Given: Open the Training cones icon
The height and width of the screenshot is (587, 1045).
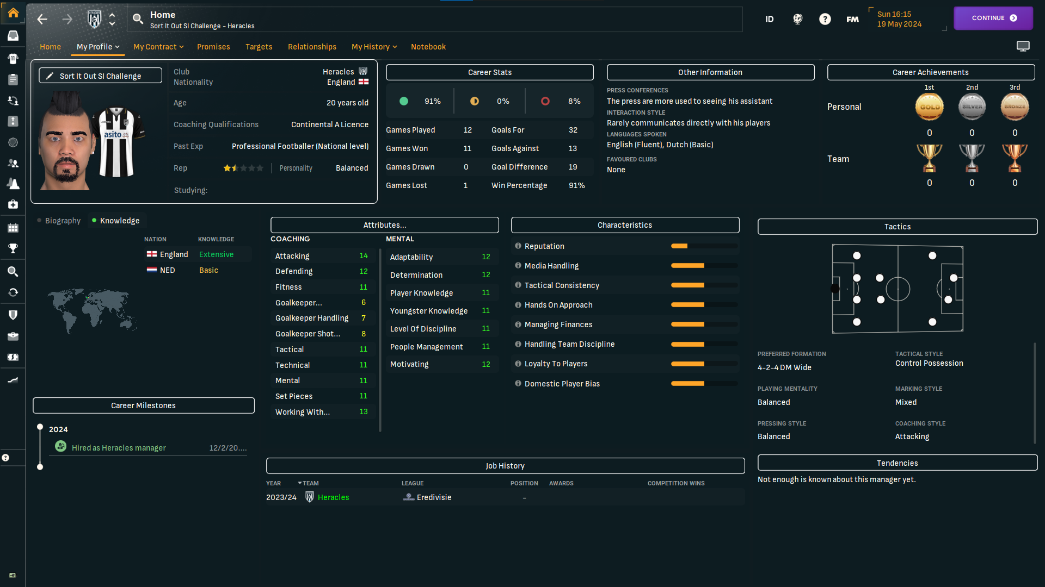Looking at the screenshot, I should [13, 184].
